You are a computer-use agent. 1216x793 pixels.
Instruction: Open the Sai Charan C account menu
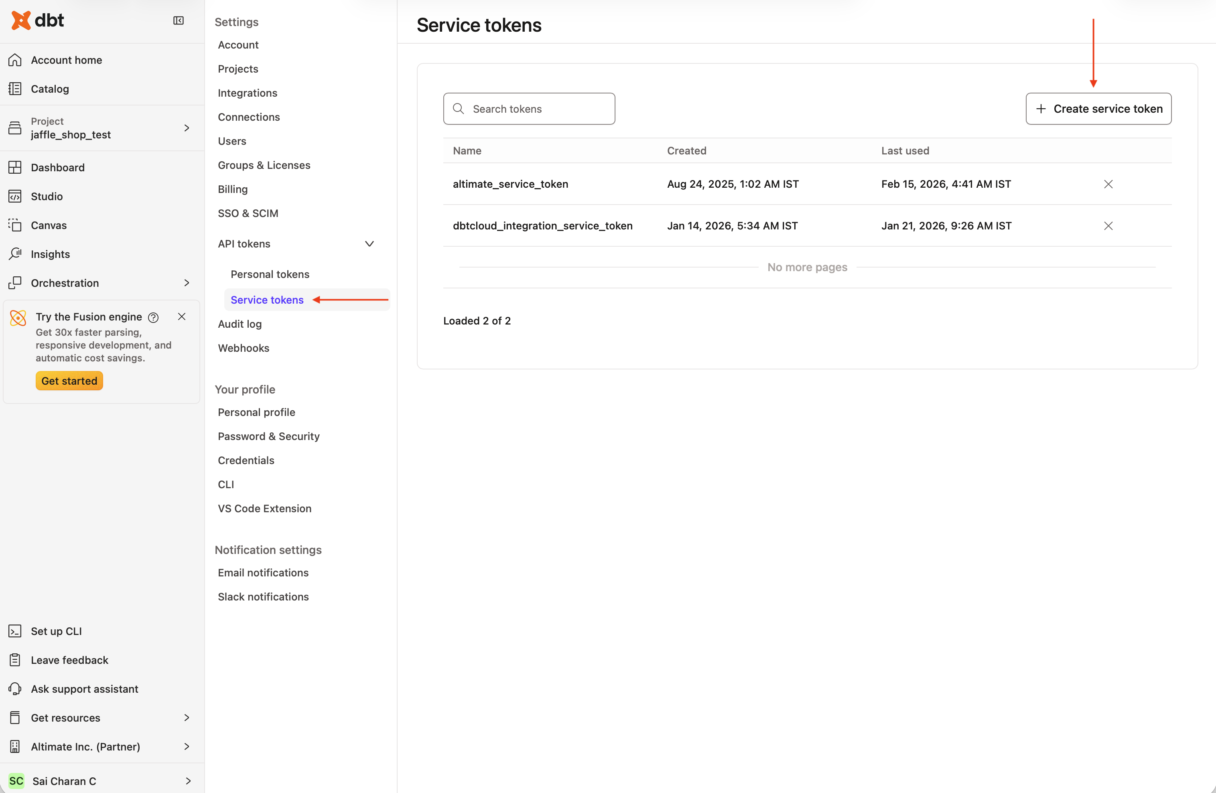click(188, 781)
